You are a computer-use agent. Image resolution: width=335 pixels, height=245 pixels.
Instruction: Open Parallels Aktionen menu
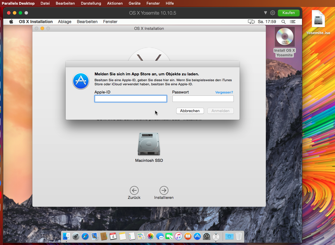click(115, 4)
